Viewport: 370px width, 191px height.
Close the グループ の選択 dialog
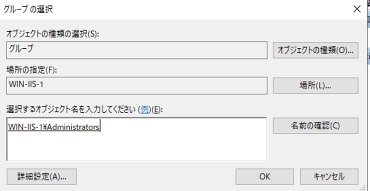[x=357, y=9]
